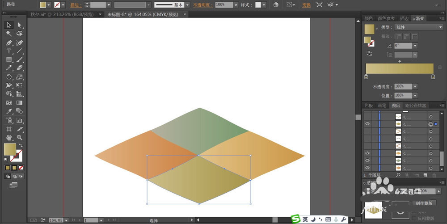Swap fill and stroke colors arrow
Screen dimensions: 447x224
point(21,145)
